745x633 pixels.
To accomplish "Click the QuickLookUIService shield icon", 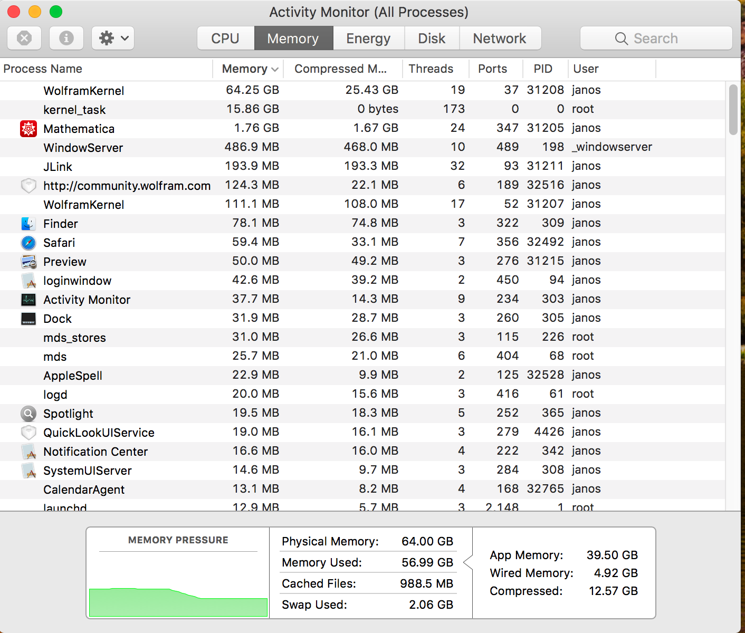I will tap(28, 433).
